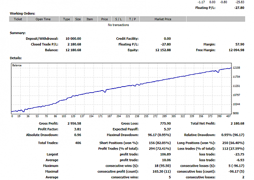Click the Price column header
The height and width of the screenshot is (180, 254).
pos(104,19)
